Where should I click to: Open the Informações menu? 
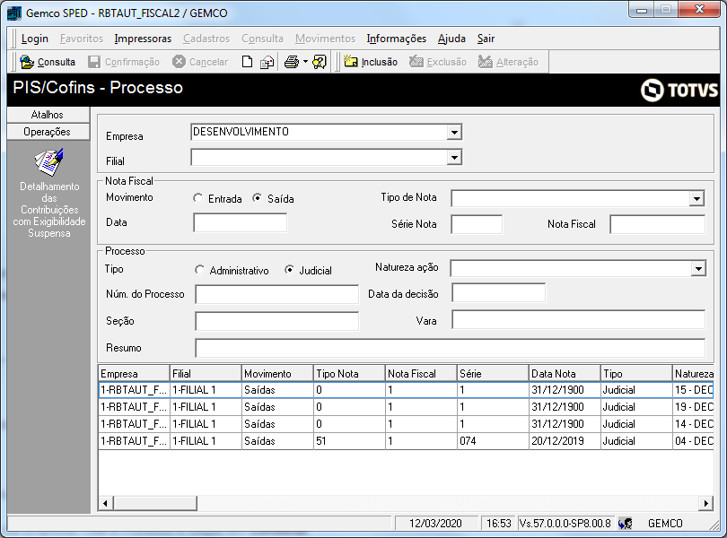tap(397, 39)
